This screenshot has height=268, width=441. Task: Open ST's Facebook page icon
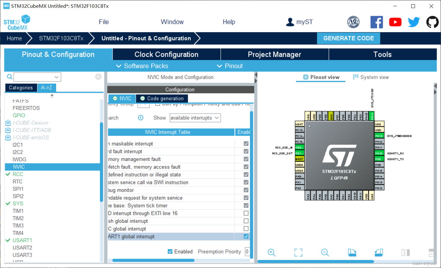376,22
